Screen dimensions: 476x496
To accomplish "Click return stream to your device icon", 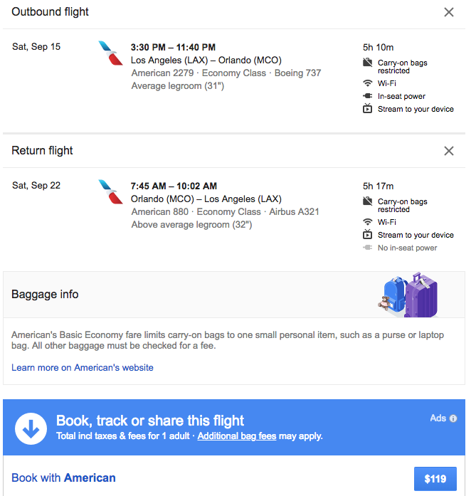I will pos(367,235).
